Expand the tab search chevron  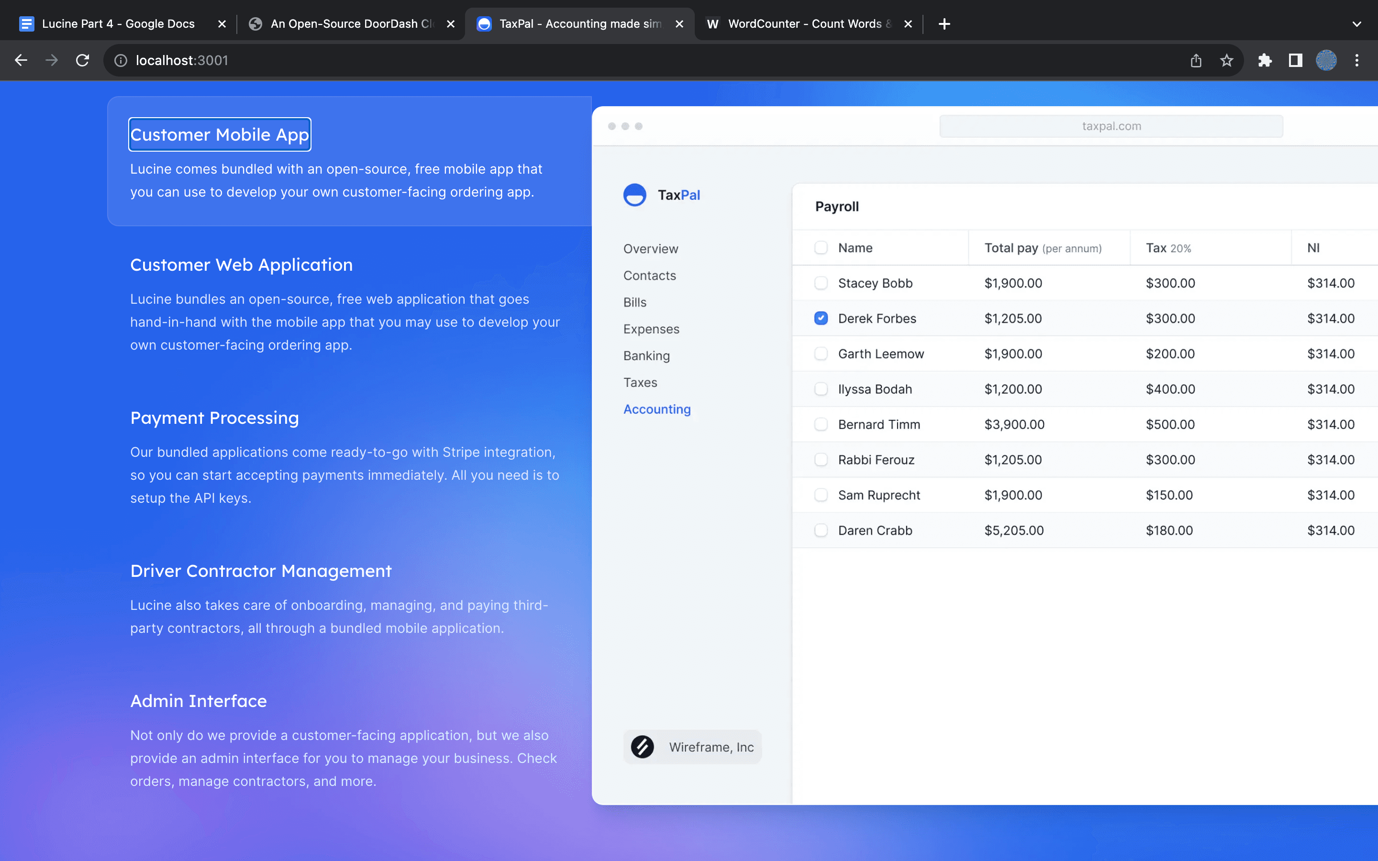click(x=1357, y=24)
